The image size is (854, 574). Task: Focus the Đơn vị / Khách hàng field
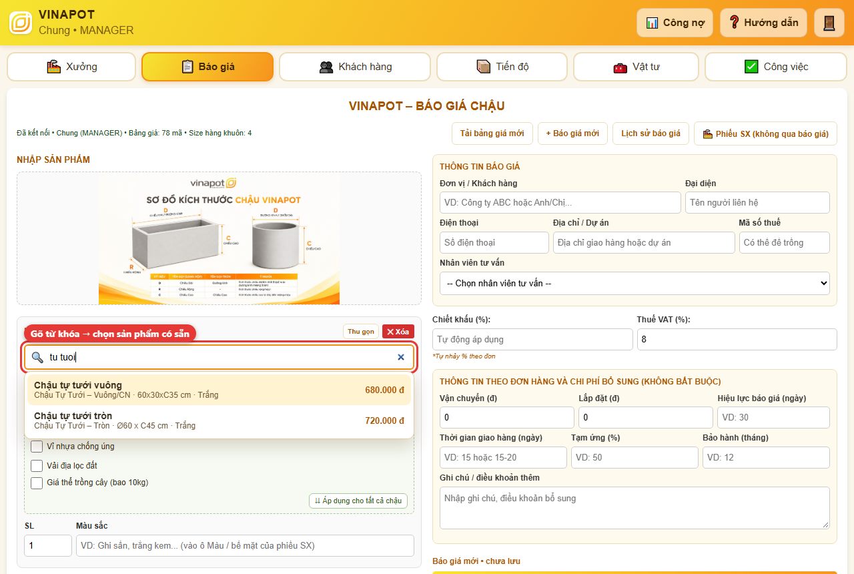coord(560,202)
